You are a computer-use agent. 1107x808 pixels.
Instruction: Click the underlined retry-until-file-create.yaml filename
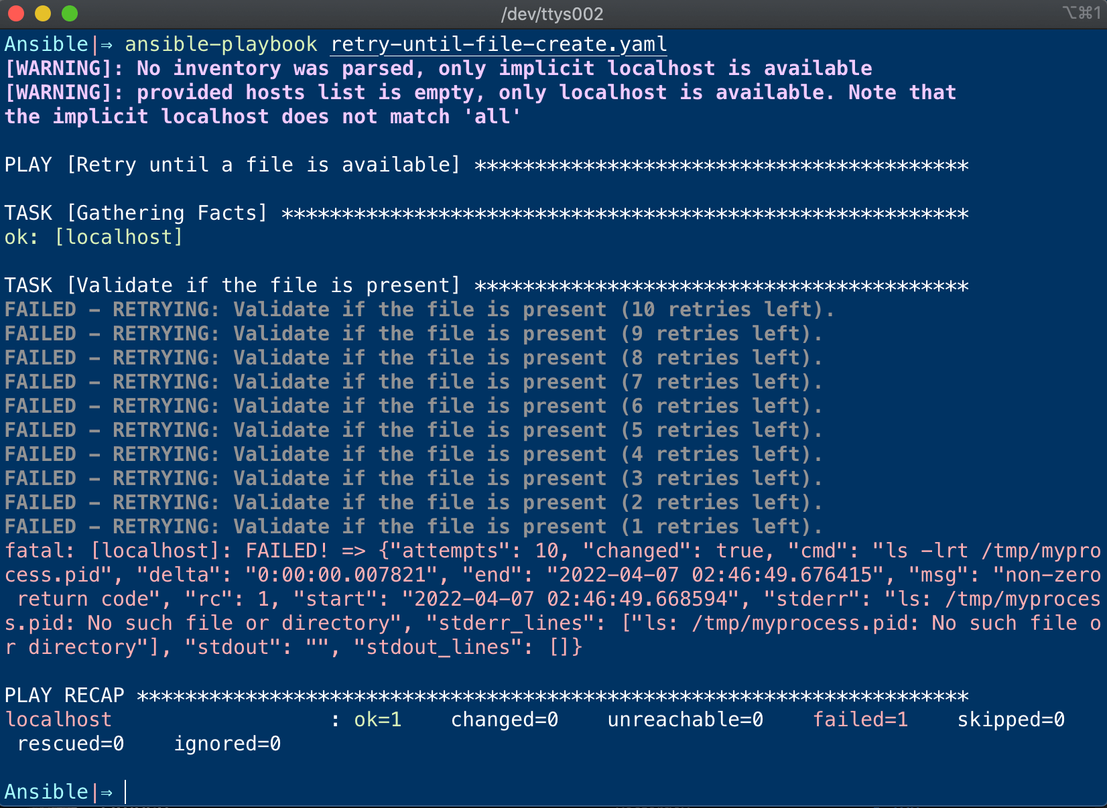[x=499, y=44]
